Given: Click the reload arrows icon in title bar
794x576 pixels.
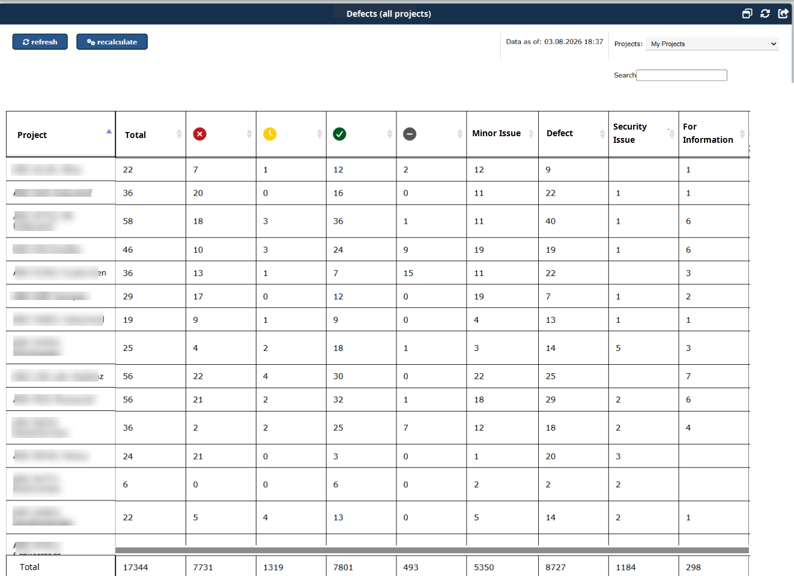Looking at the screenshot, I should click(x=765, y=13).
